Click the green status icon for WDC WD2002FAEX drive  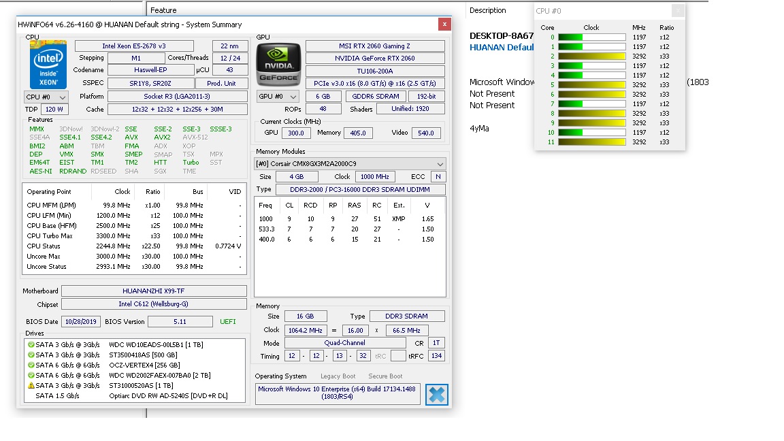click(x=31, y=376)
